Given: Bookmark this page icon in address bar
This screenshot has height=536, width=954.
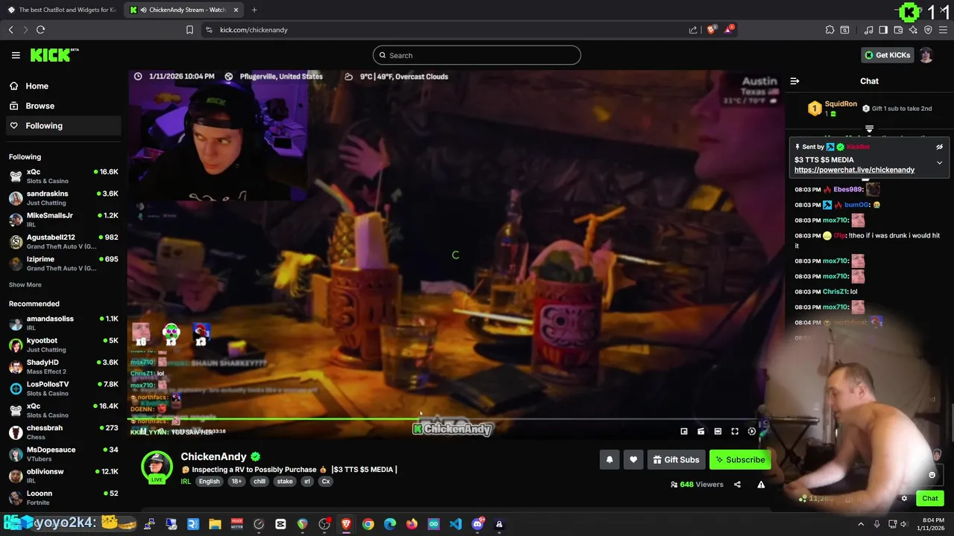Looking at the screenshot, I should point(189,30).
